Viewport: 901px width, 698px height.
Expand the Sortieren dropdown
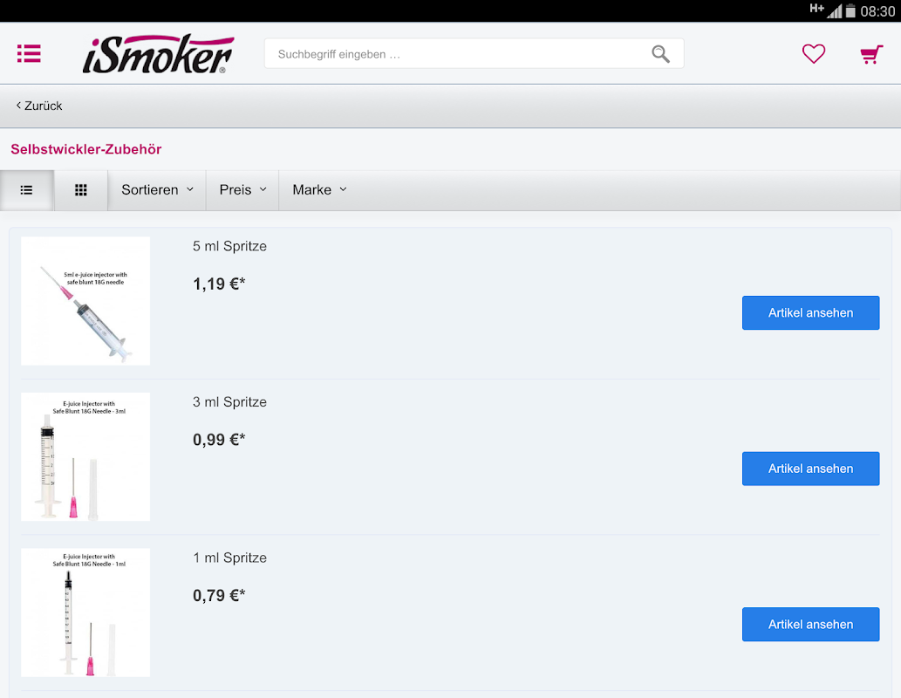[157, 189]
